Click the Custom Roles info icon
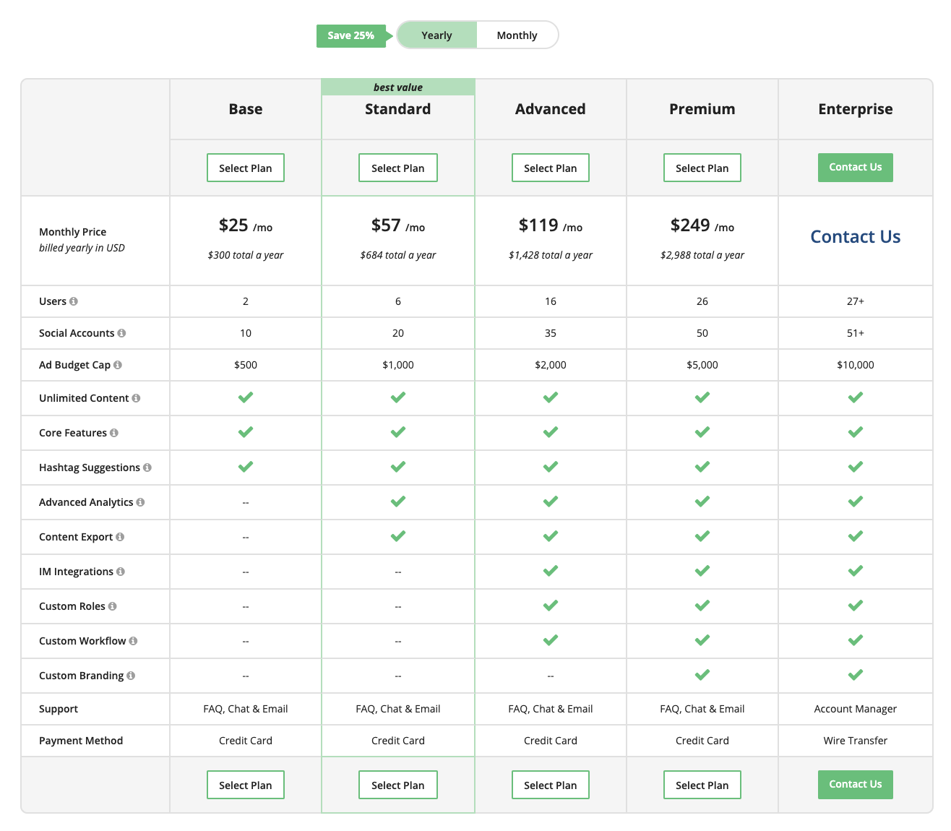The height and width of the screenshot is (831, 951). click(113, 606)
